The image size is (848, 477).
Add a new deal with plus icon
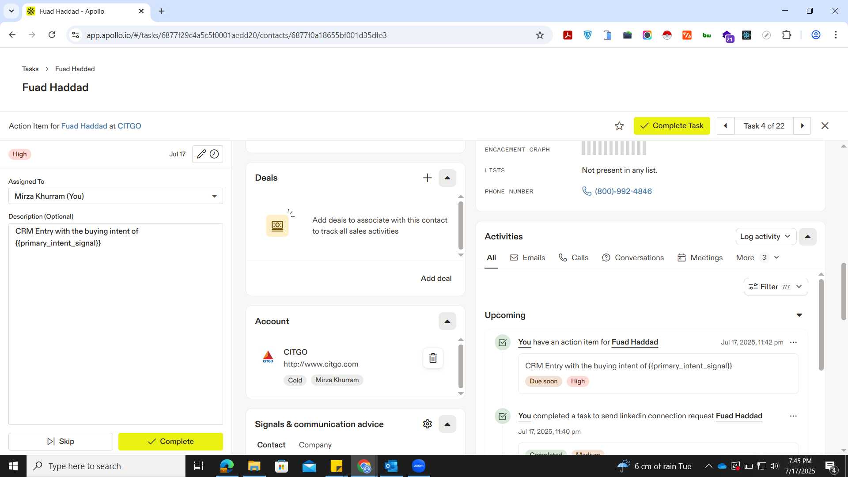427,178
